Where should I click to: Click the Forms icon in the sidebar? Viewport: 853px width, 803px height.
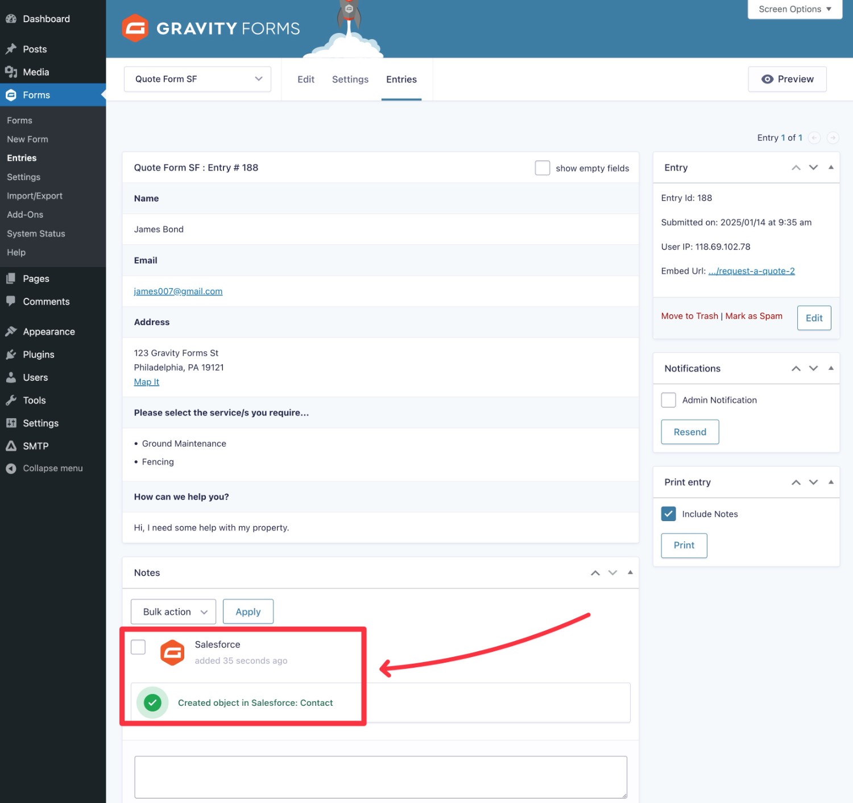point(11,95)
